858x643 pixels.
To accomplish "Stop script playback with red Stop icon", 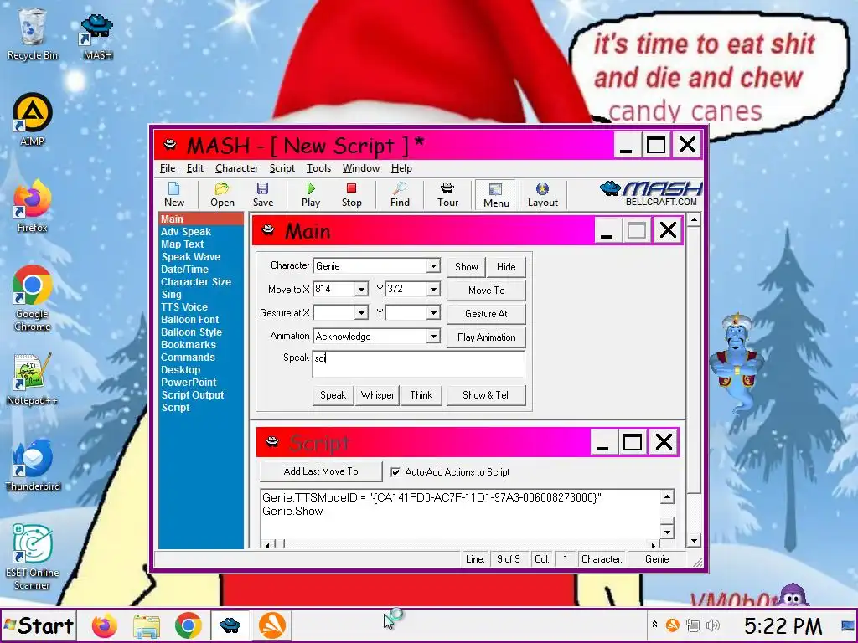I will [351, 194].
